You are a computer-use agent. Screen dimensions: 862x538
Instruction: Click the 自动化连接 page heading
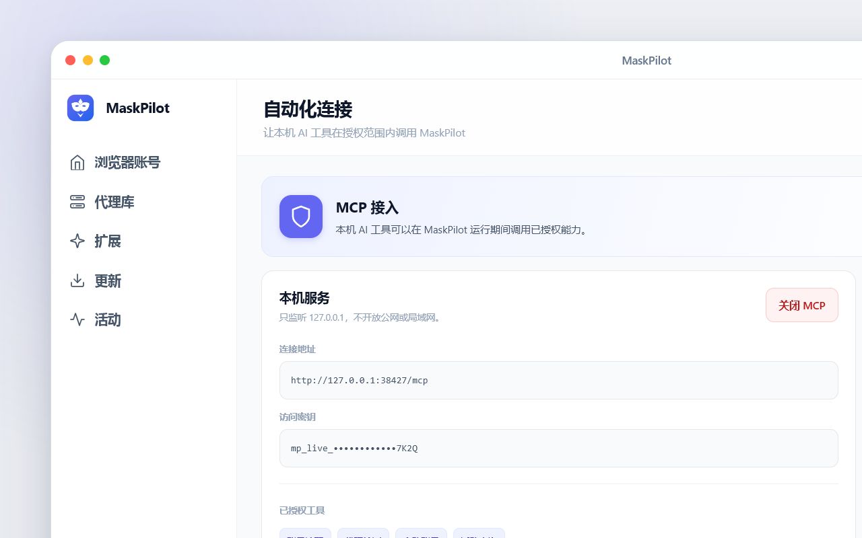[x=308, y=110]
